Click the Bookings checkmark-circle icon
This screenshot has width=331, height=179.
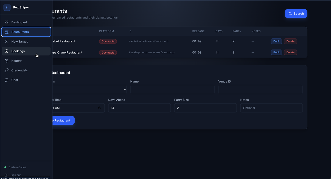[x=7, y=51]
